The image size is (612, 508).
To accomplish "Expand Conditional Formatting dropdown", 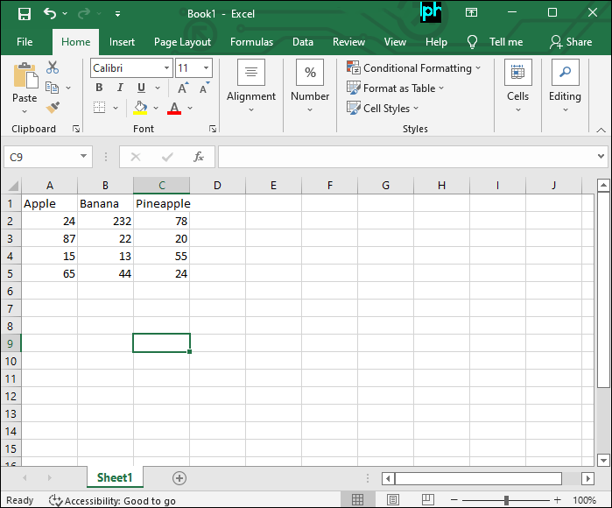I will (414, 68).
